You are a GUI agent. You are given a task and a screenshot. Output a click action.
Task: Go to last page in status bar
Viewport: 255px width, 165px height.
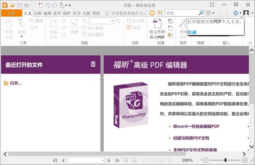point(117,160)
